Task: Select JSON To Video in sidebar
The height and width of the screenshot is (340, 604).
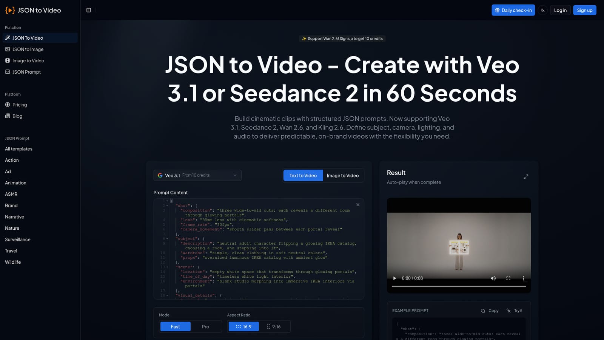Action: [40, 38]
